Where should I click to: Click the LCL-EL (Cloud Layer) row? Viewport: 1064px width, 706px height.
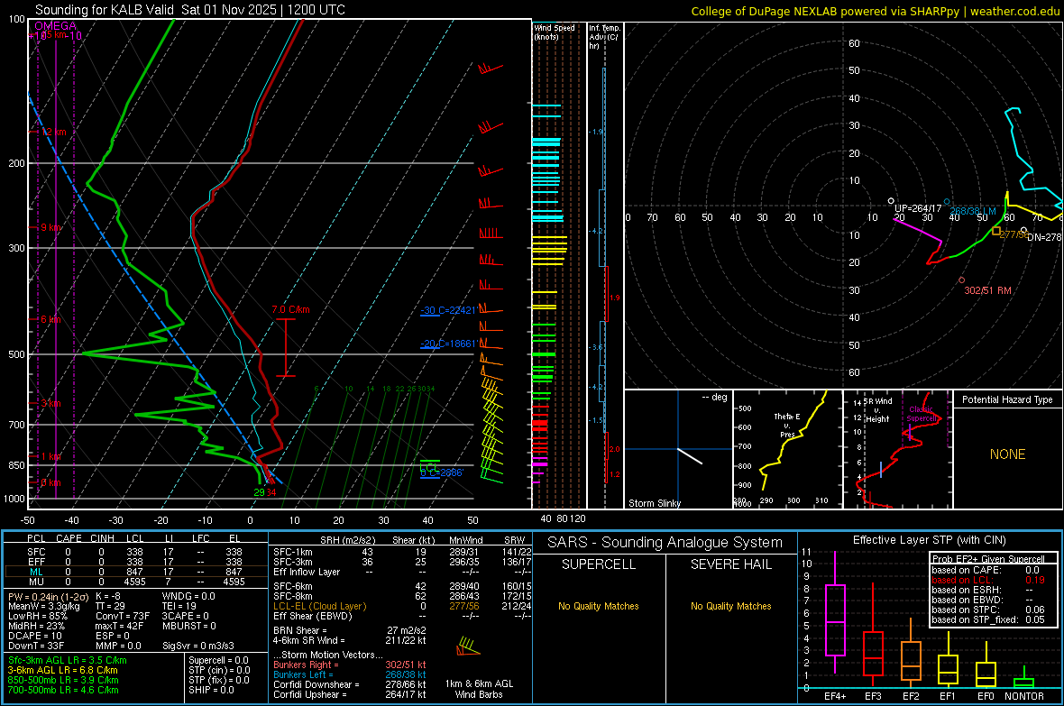402,606
